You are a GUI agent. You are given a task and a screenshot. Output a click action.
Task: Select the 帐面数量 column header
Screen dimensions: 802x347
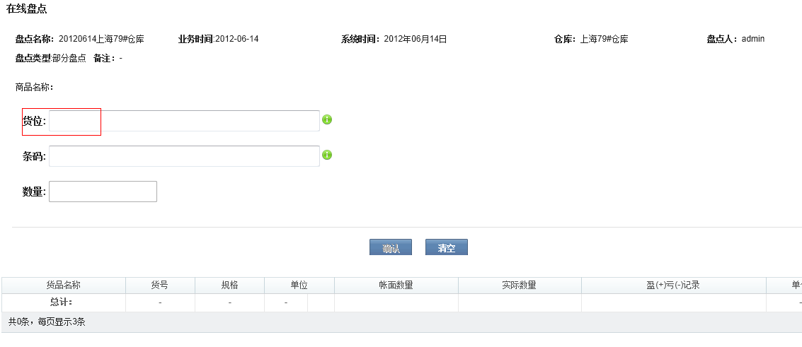pyautogui.click(x=396, y=286)
